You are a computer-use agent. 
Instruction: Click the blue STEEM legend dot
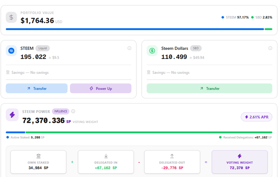point(223,17)
